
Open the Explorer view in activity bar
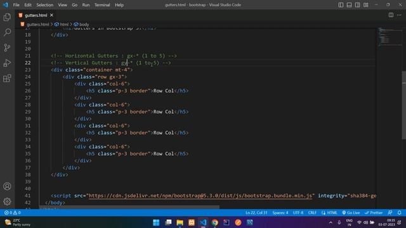tap(7, 17)
